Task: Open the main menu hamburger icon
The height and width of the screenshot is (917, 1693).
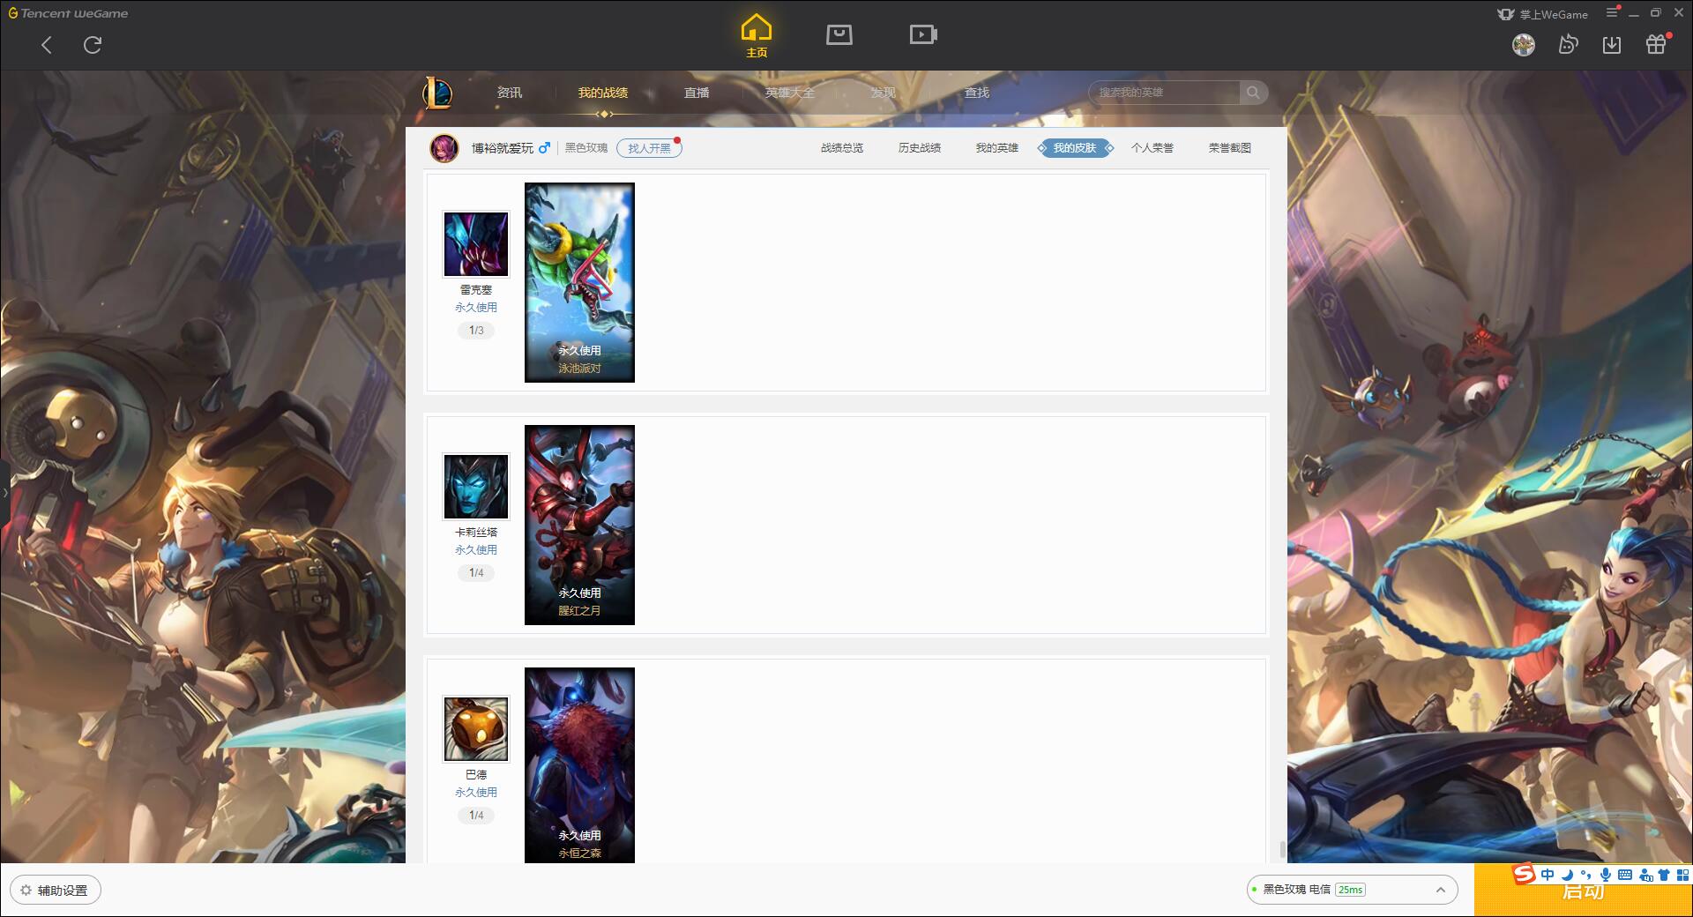Action: point(1613,12)
